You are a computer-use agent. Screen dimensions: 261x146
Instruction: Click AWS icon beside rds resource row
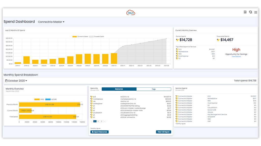click(x=92, y=101)
